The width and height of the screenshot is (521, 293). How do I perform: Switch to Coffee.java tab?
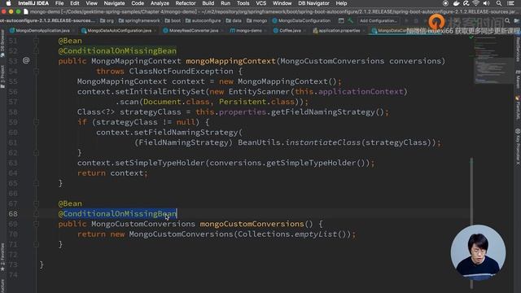point(287,31)
